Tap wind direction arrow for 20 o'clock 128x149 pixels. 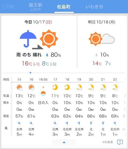(x=91, y=123)
